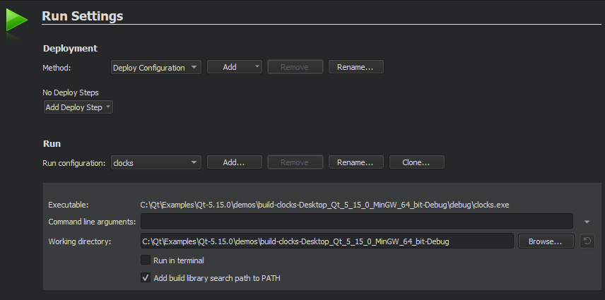The image size is (605, 300).
Task: Open the Add dropdown in Deployment section
Action: point(234,67)
